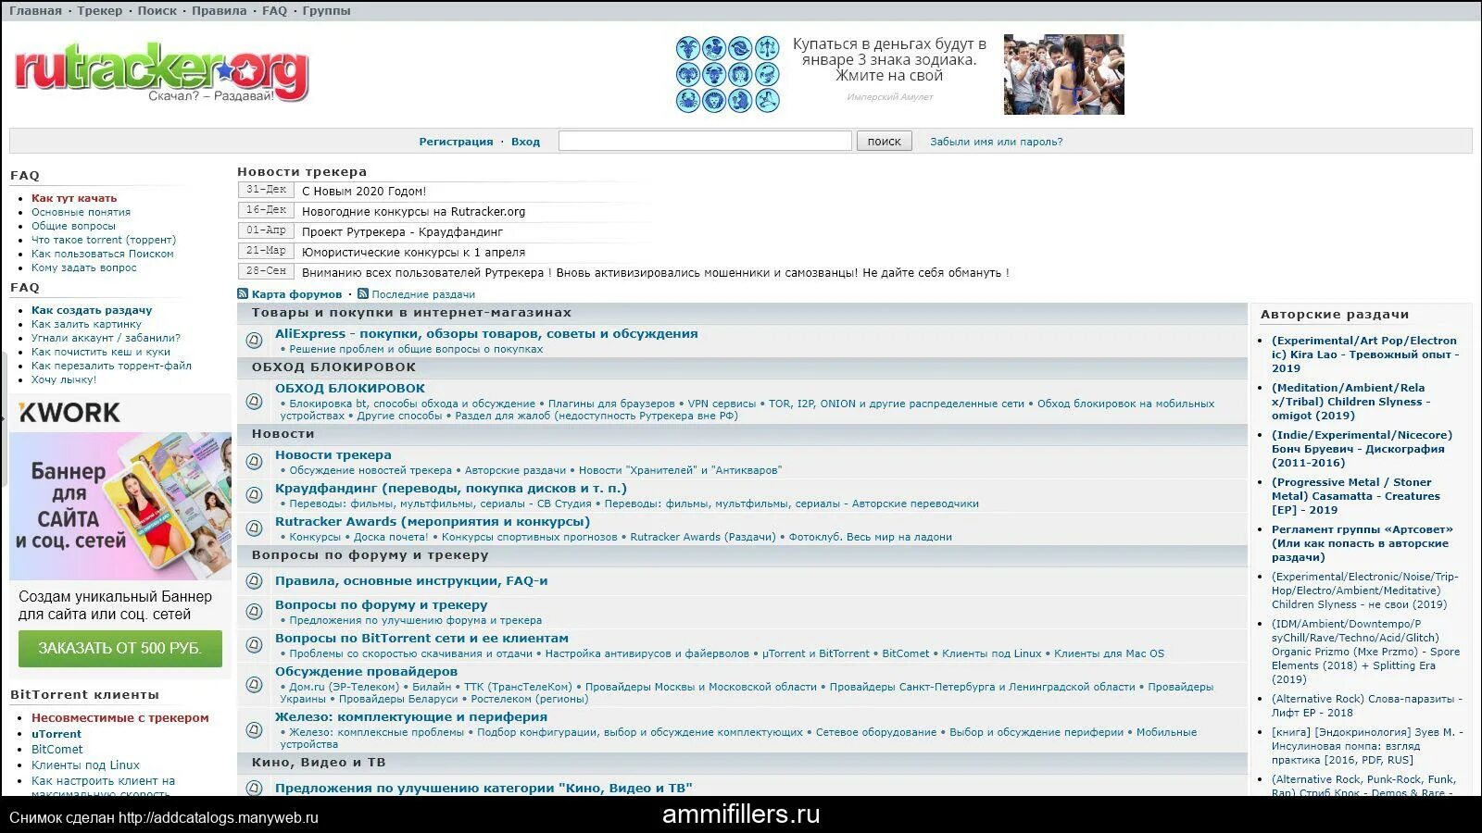Open Несовместимые с трекером link
This screenshot has width=1482, height=833.
(120, 717)
